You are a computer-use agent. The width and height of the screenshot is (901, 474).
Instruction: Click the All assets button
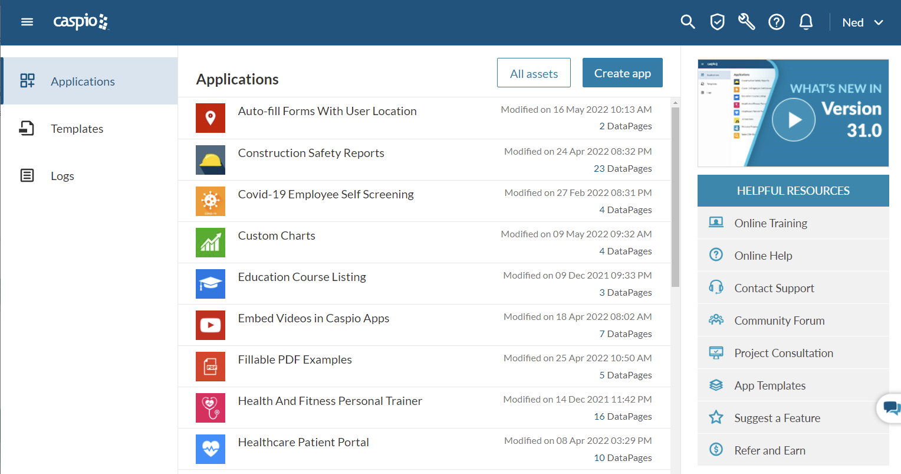pyautogui.click(x=534, y=73)
